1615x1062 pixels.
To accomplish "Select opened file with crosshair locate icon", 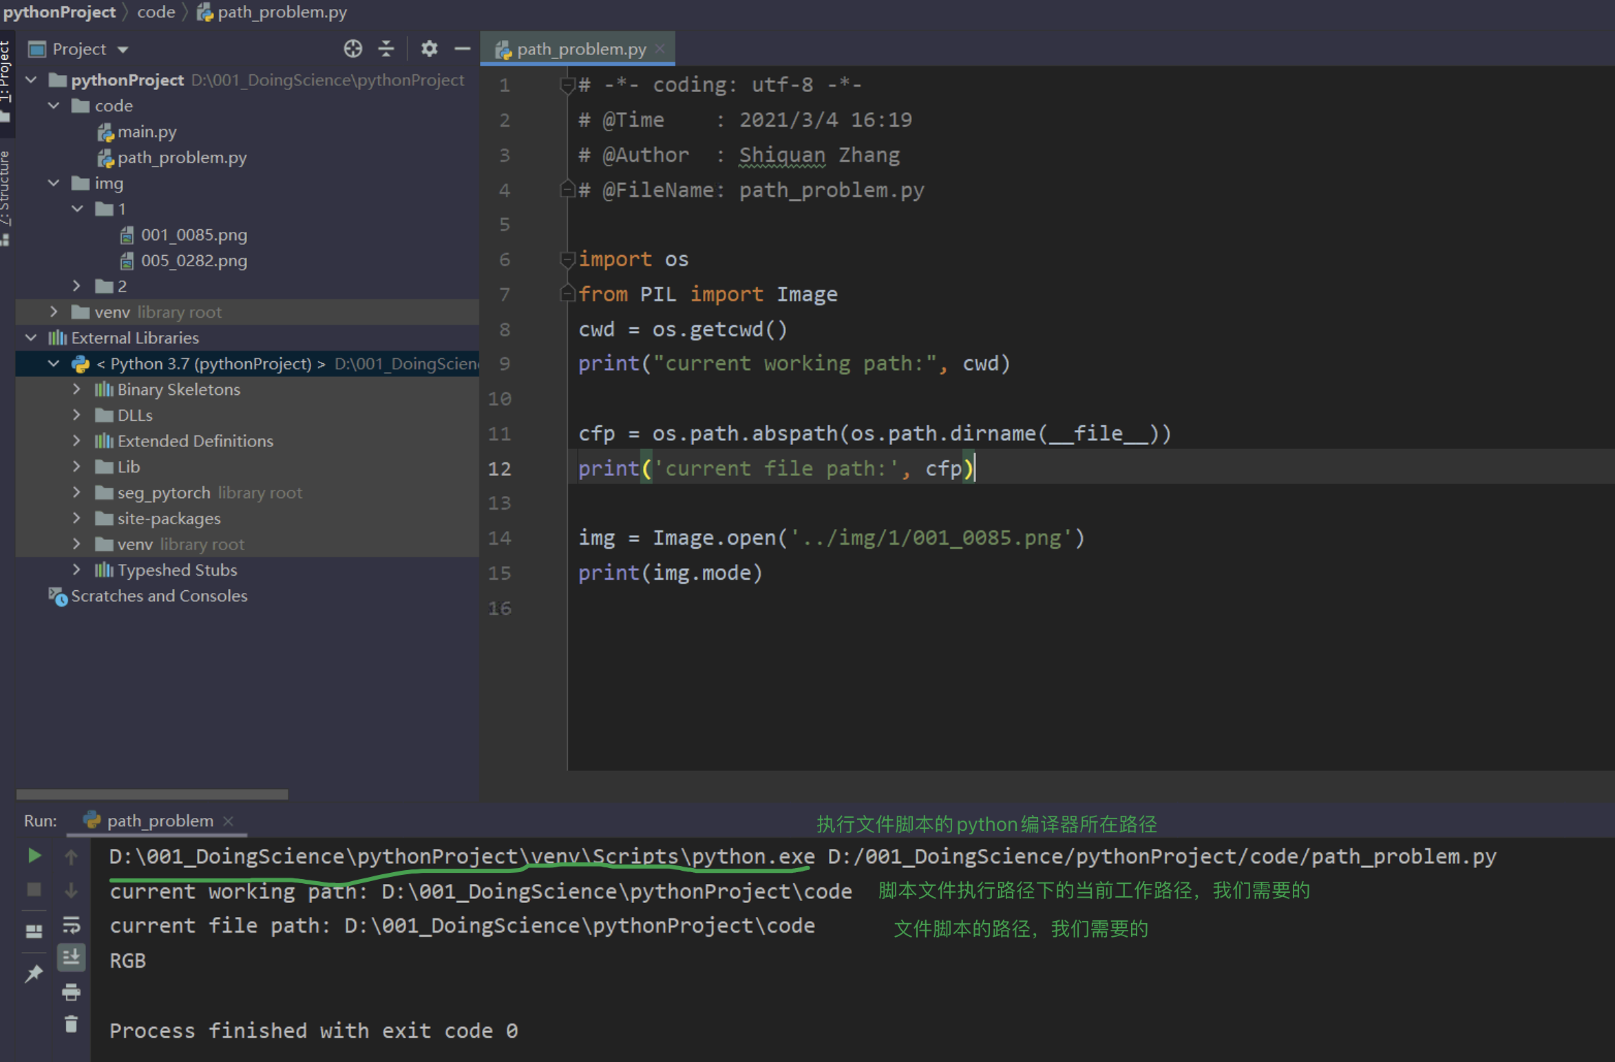I will (x=352, y=49).
